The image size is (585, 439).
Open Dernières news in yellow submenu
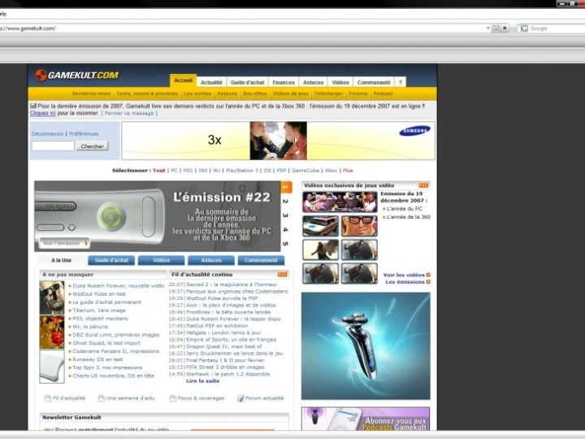(x=91, y=93)
